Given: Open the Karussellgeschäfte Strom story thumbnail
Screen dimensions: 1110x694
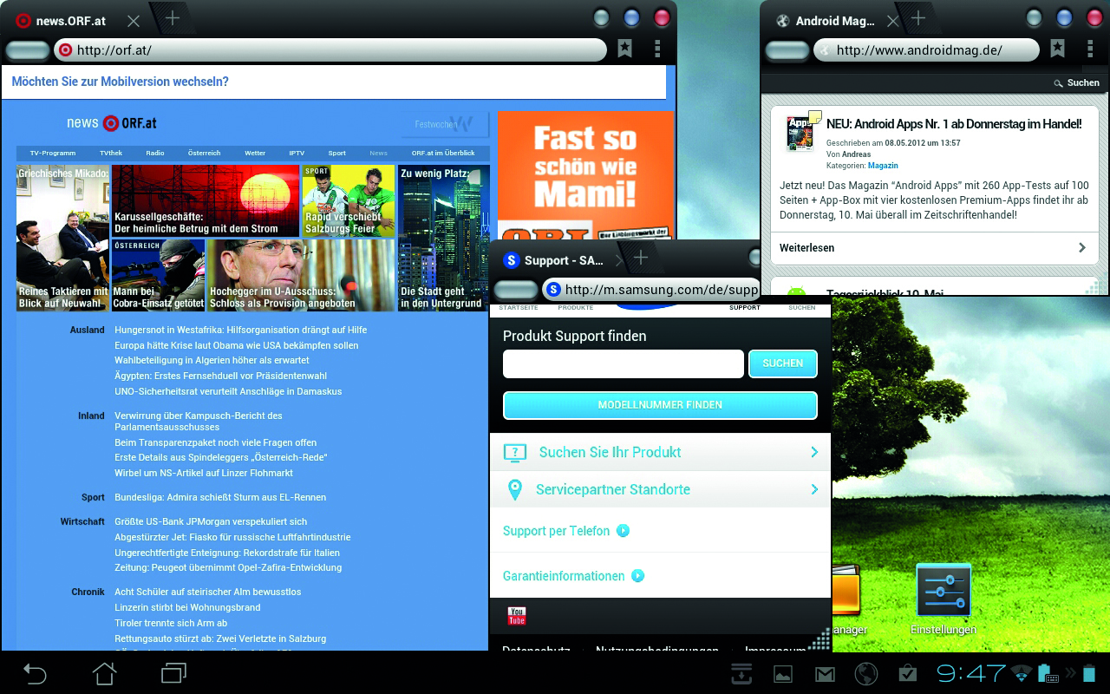Looking at the screenshot, I should (x=206, y=200).
